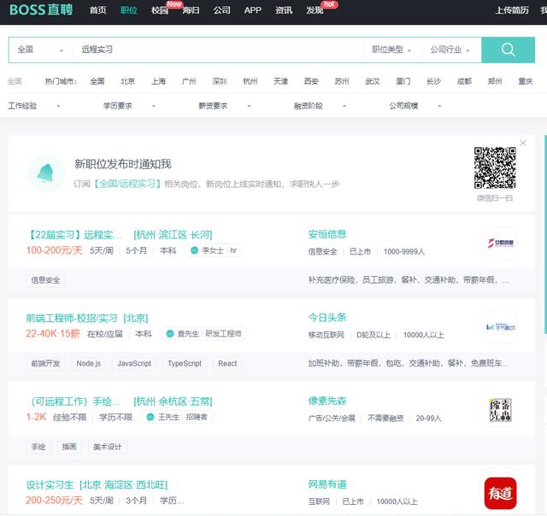Click the JavaScript tag
This screenshot has width=547, height=516.
pos(134,363)
